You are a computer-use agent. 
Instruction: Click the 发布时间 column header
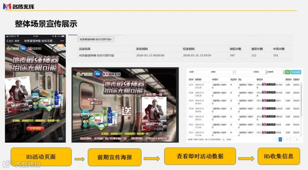coord(142,49)
